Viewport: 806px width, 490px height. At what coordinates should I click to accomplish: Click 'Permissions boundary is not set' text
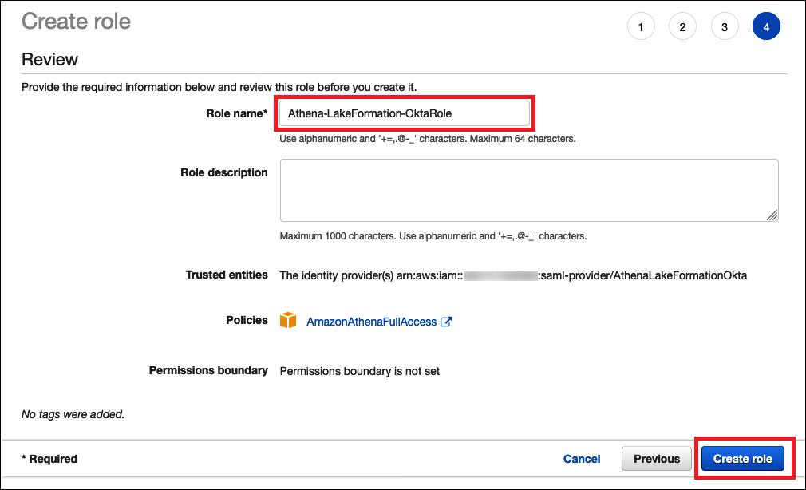[x=359, y=371]
